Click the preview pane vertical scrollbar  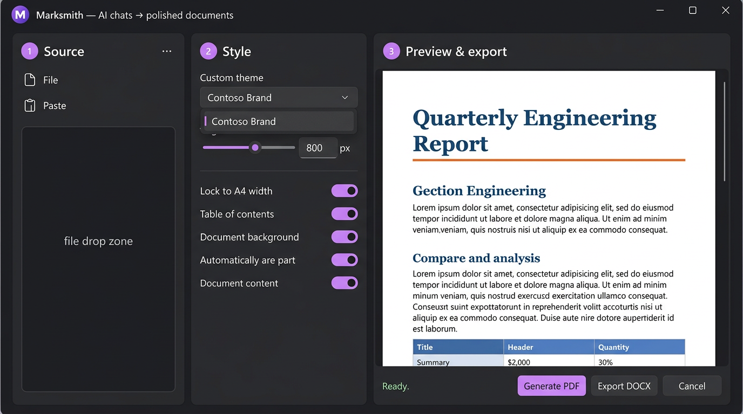coord(724,131)
